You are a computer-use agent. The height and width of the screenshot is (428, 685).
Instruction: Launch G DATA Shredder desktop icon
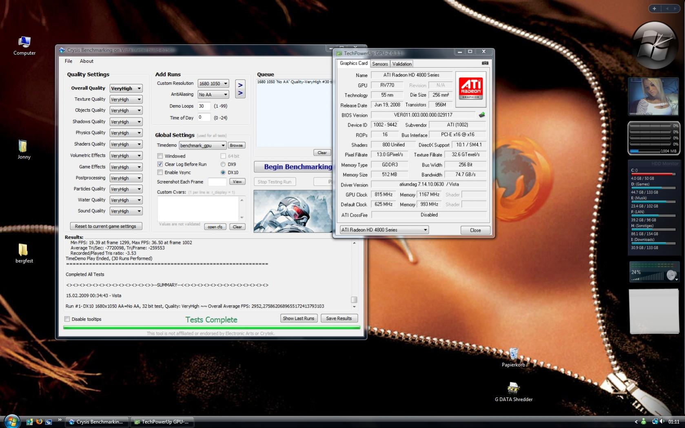pos(514,392)
